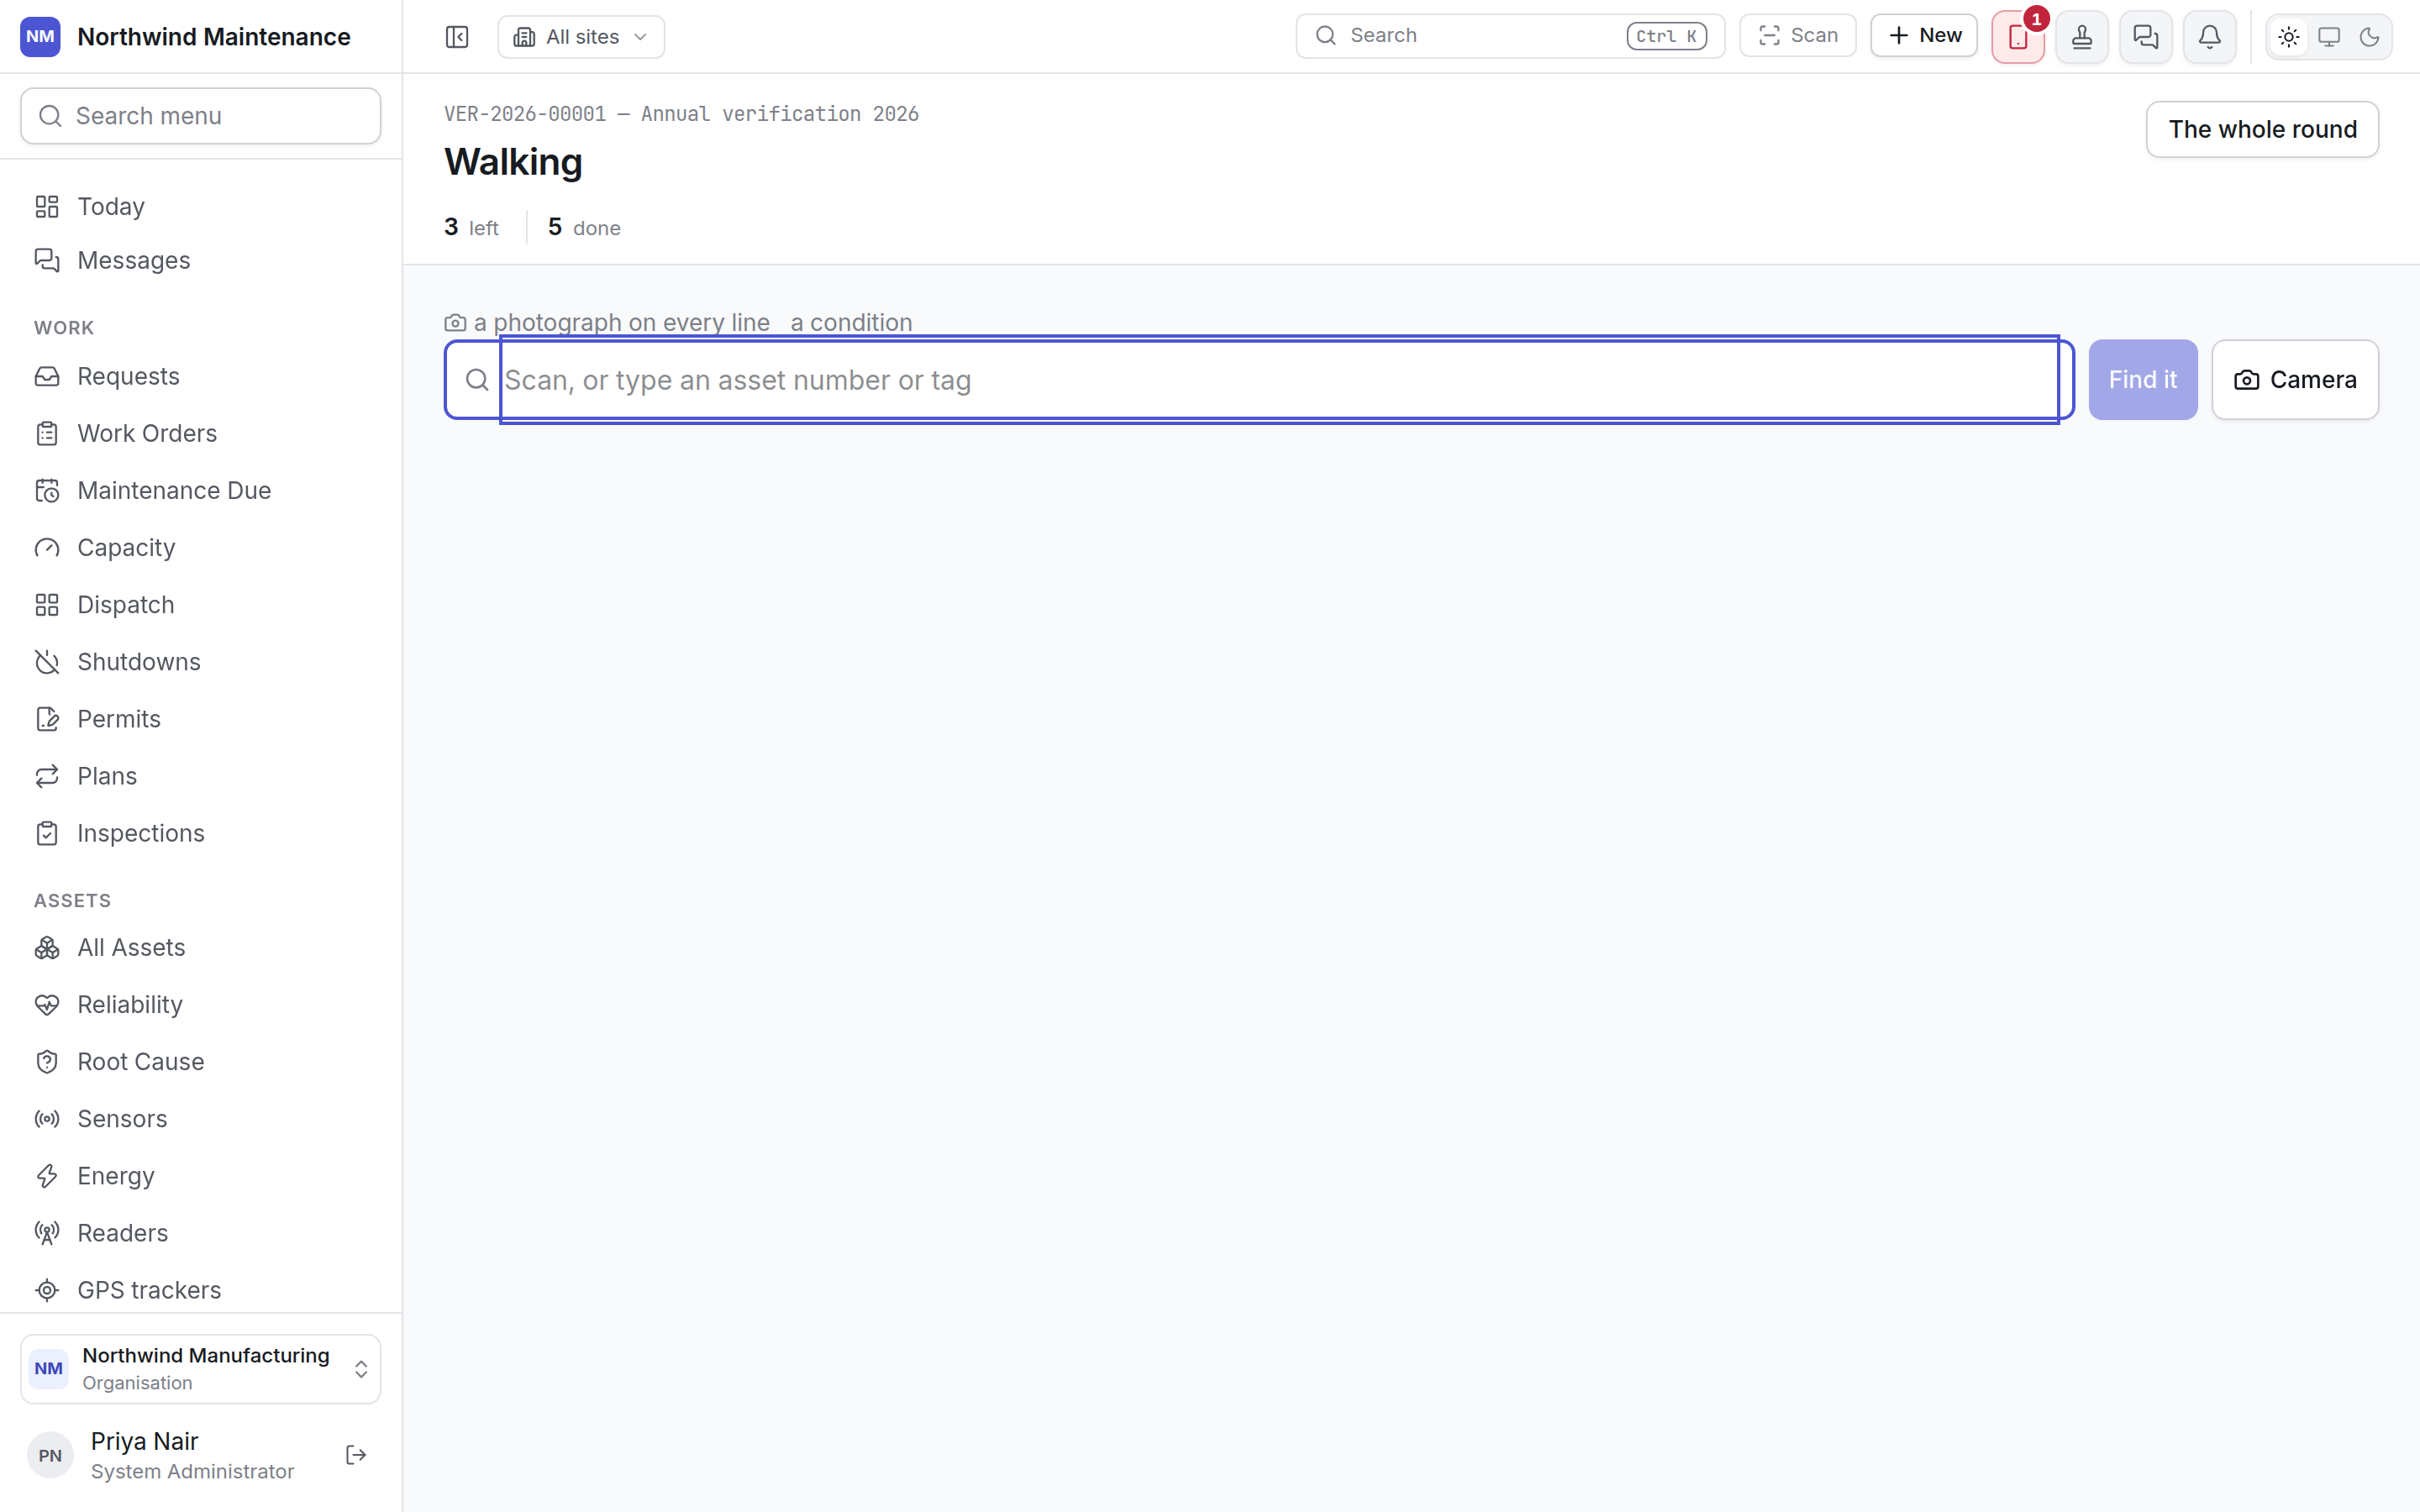Open GPS trackers page

(x=201, y=1290)
